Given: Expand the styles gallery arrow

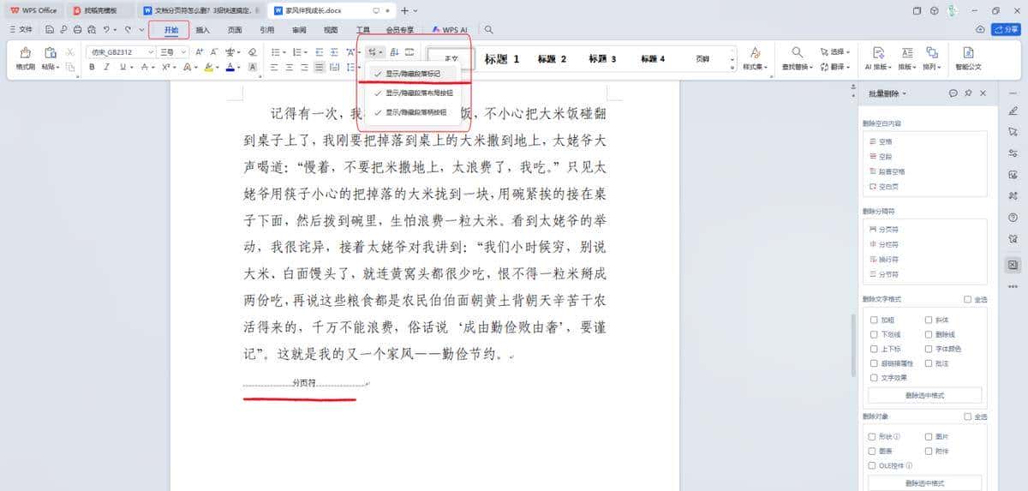Looking at the screenshot, I should (733, 67).
